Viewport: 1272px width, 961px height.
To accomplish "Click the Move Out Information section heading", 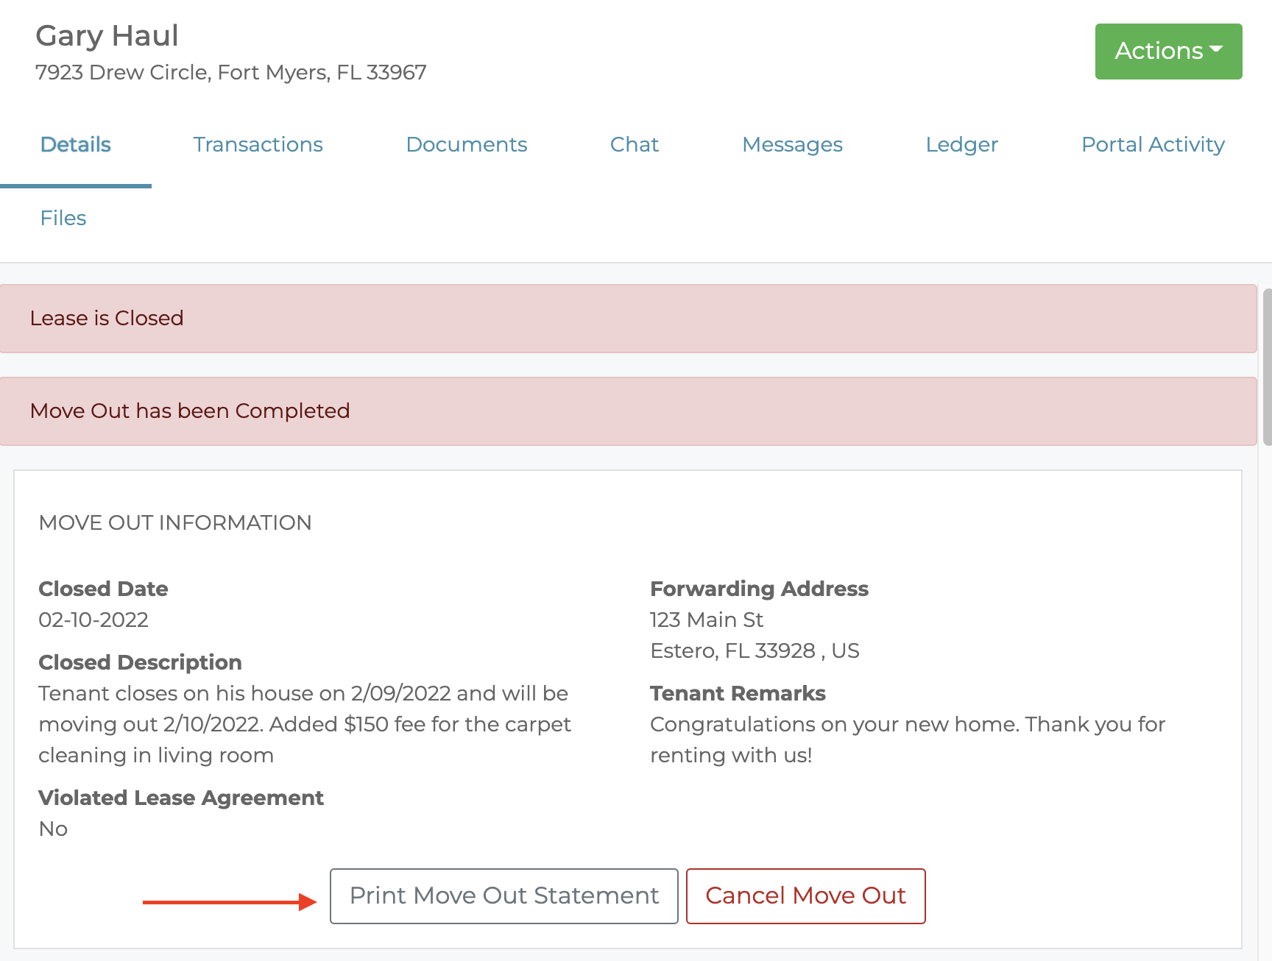I will pyautogui.click(x=175, y=522).
